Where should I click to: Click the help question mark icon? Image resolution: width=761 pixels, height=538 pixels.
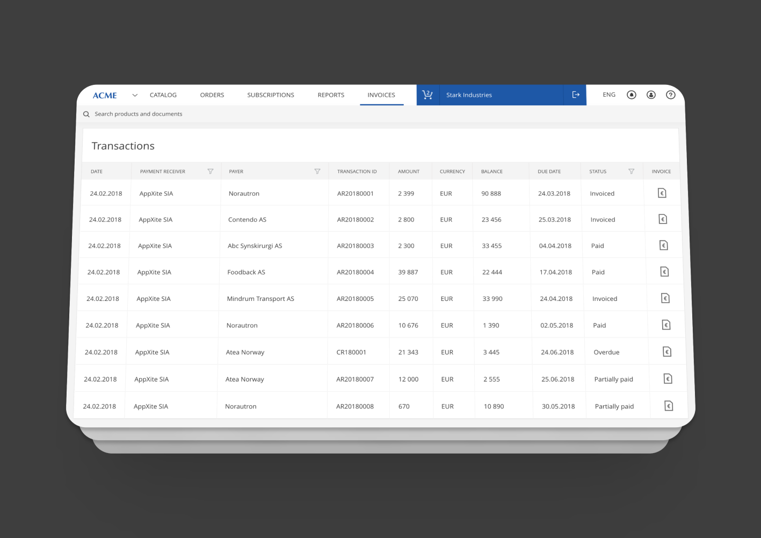pyautogui.click(x=670, y=95)
